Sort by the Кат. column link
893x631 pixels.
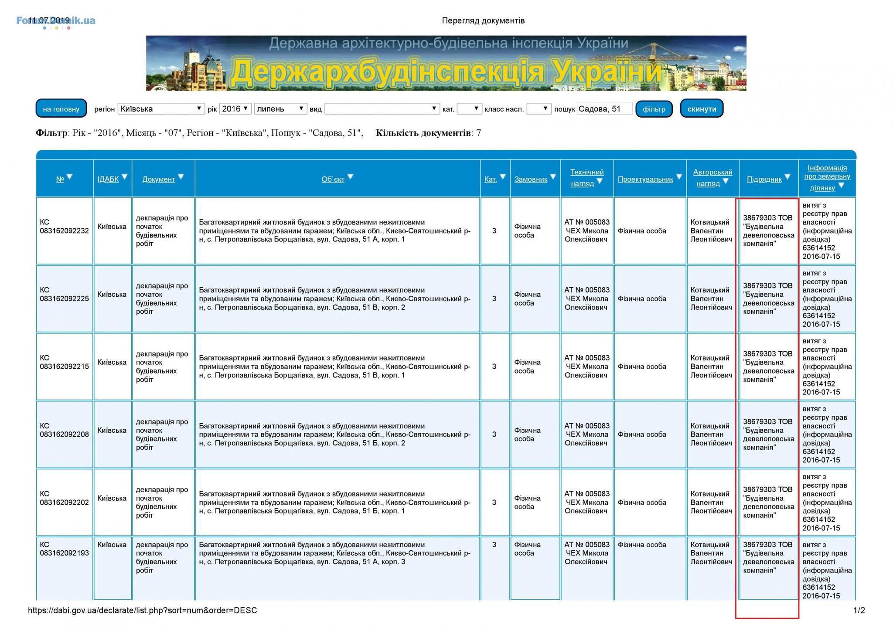(491, 179)
